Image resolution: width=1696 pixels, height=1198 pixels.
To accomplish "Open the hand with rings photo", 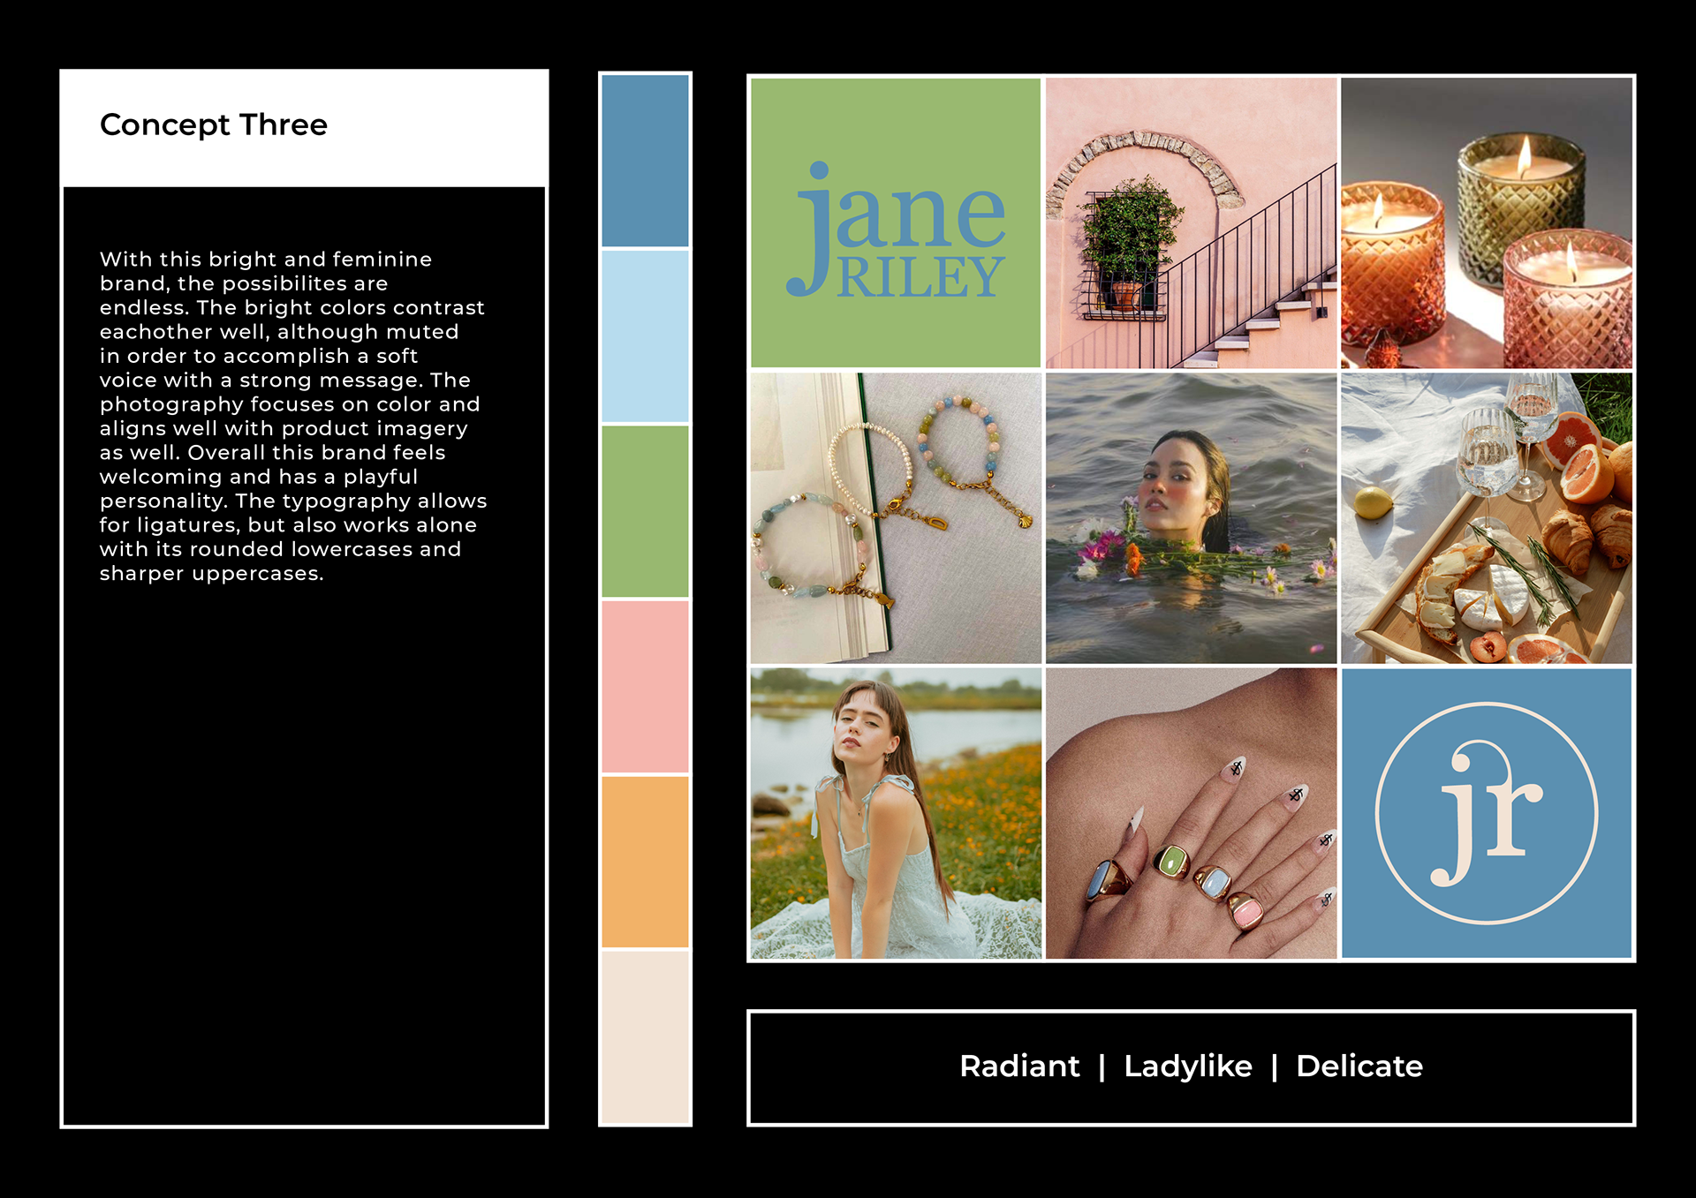I will point(1191,813).
